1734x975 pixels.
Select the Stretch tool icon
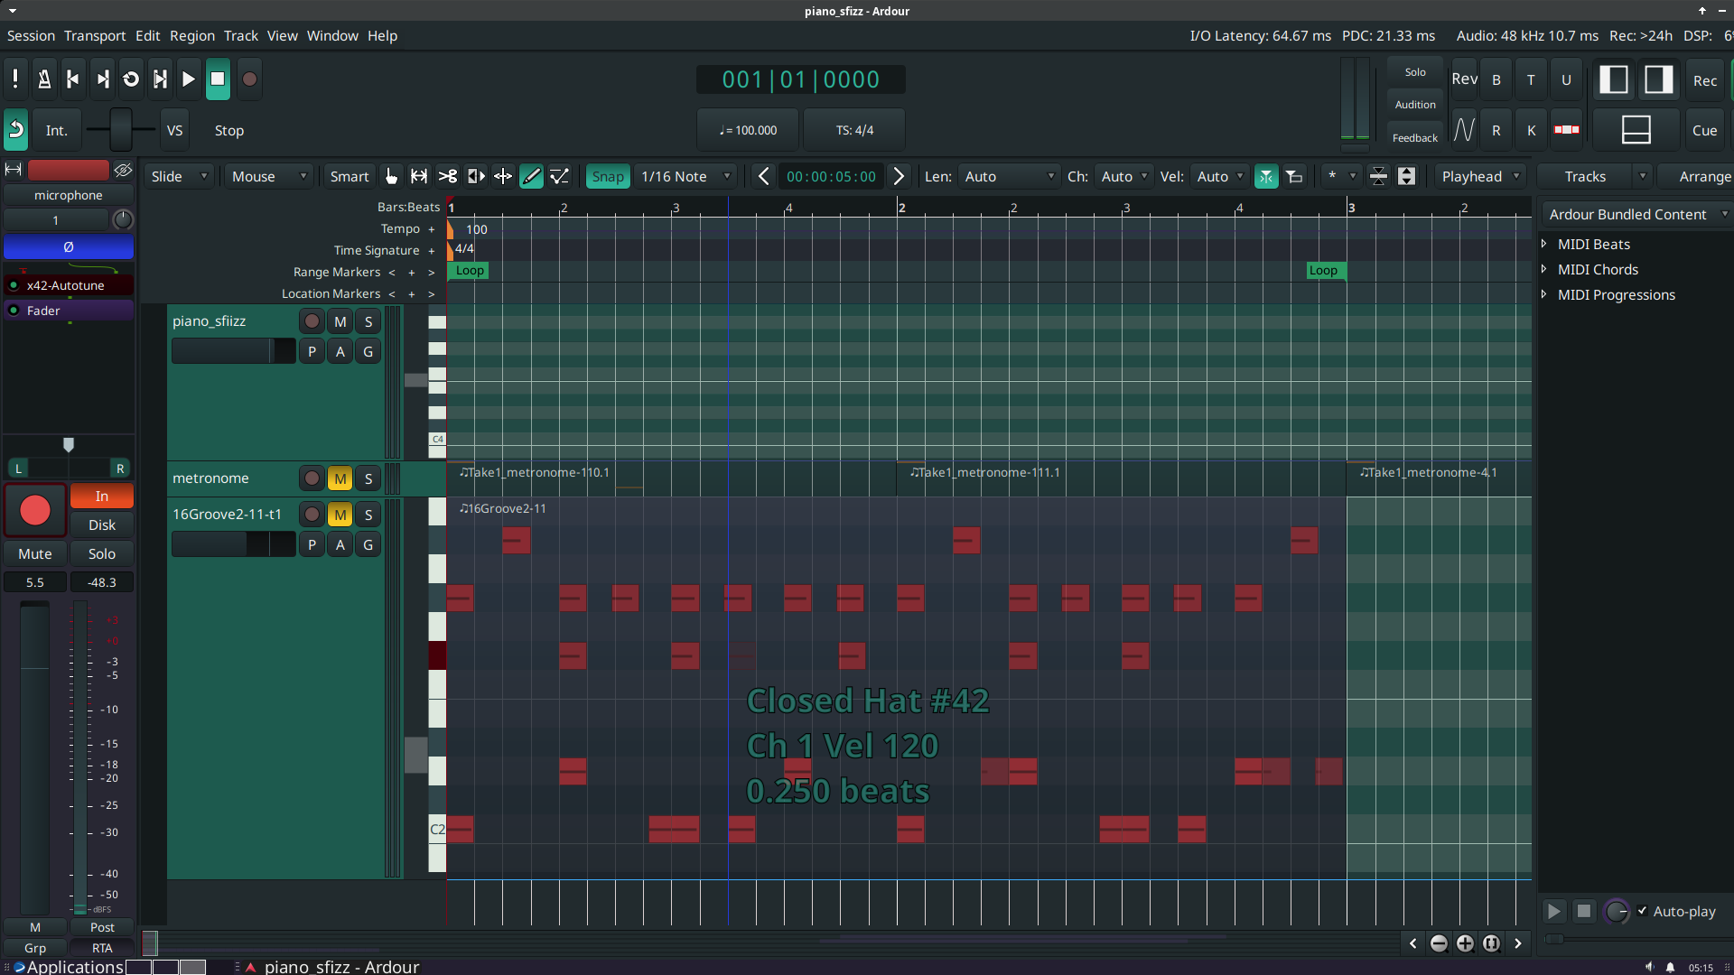475,176
